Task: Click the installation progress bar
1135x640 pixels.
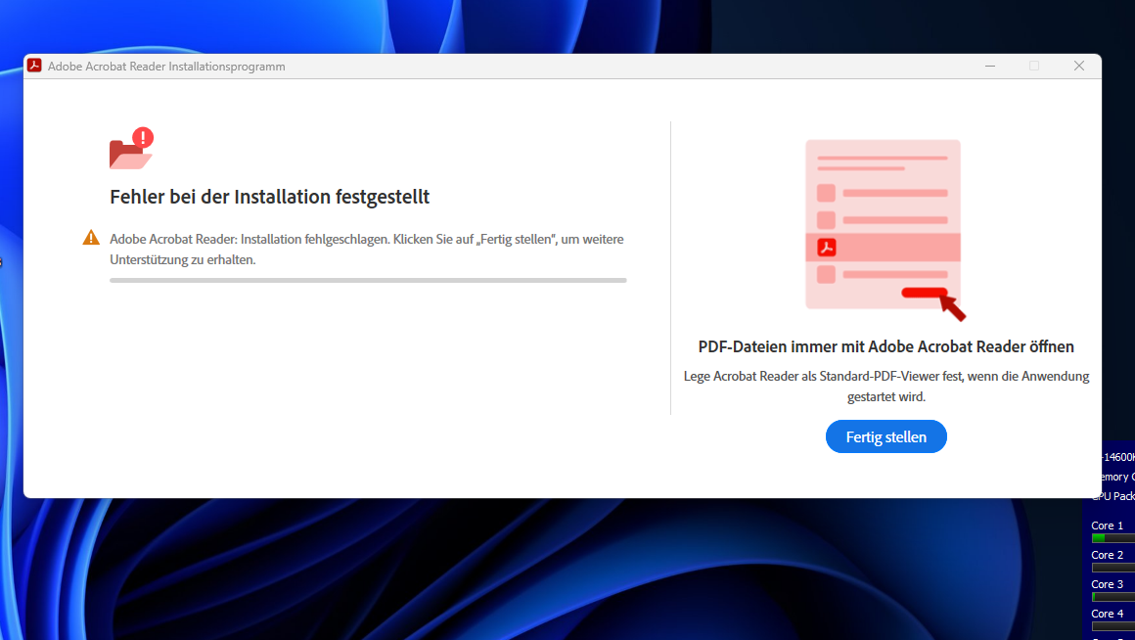Action: tap(368, 280)
